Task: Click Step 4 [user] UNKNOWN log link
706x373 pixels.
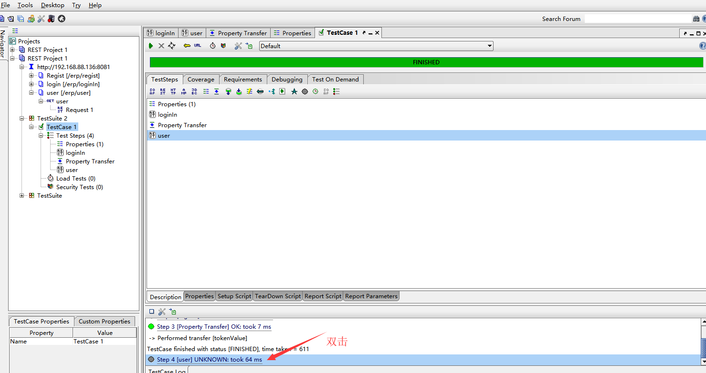Action: [x=209, y=360]
